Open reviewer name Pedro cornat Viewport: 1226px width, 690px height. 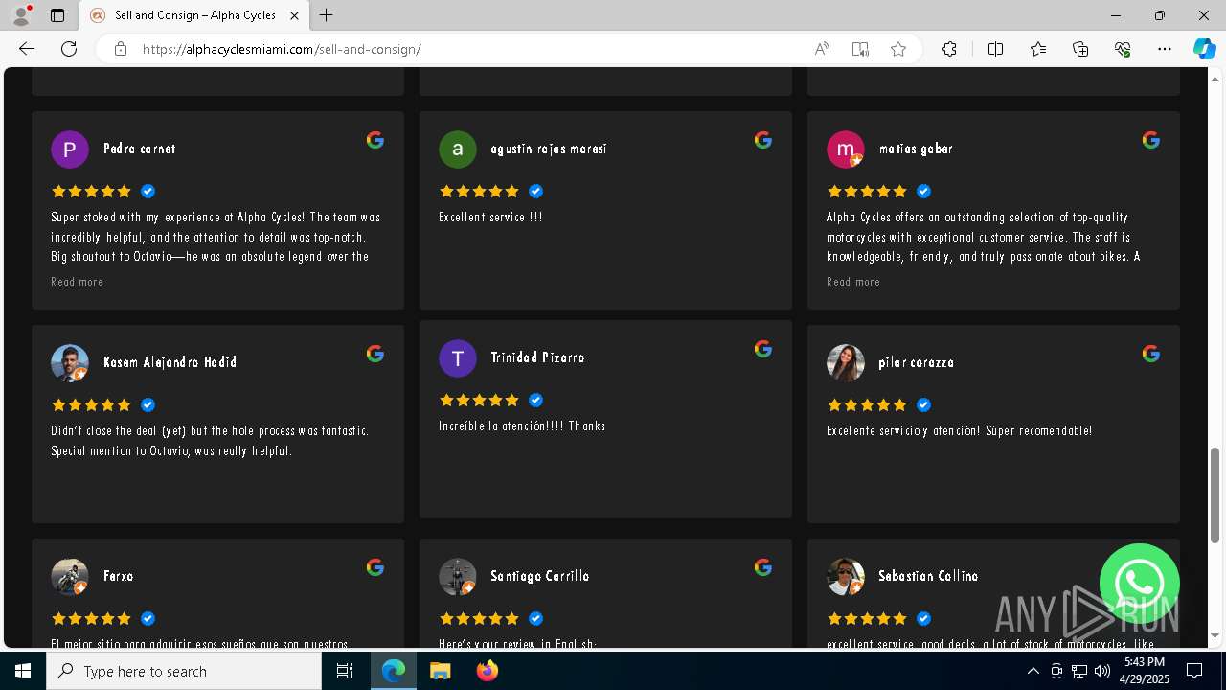click(x=139, y=149)
